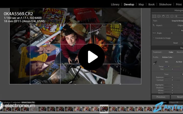Click the crop box top-right corner handle
The height and width of the screenshot is (114, 183).
[x=121, y=24]
